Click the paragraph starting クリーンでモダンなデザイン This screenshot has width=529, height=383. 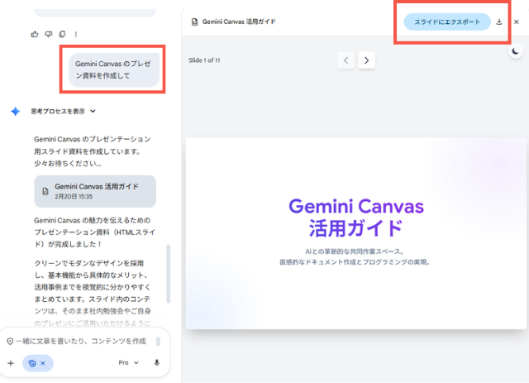pyautogui.click(x=93, y=293)
